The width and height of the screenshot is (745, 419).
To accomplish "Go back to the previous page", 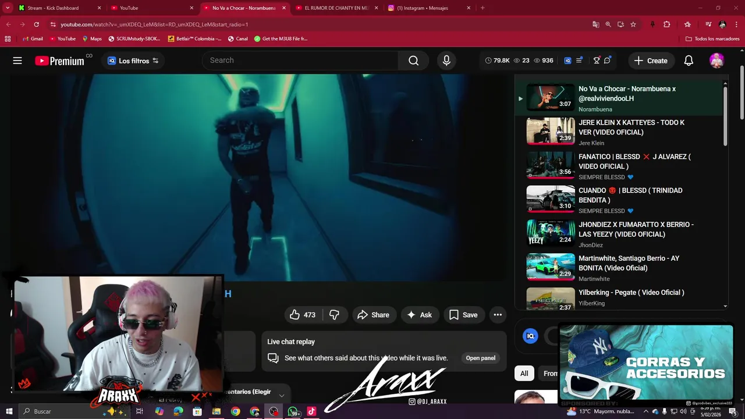I will pos(8,24).
